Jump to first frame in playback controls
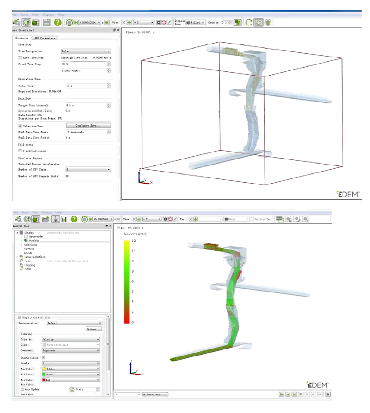370x413 pixels. [281, 394]
